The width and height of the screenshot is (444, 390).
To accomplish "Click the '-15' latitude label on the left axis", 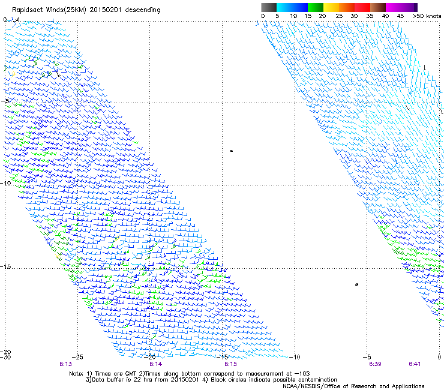I will tap(5, 267).
